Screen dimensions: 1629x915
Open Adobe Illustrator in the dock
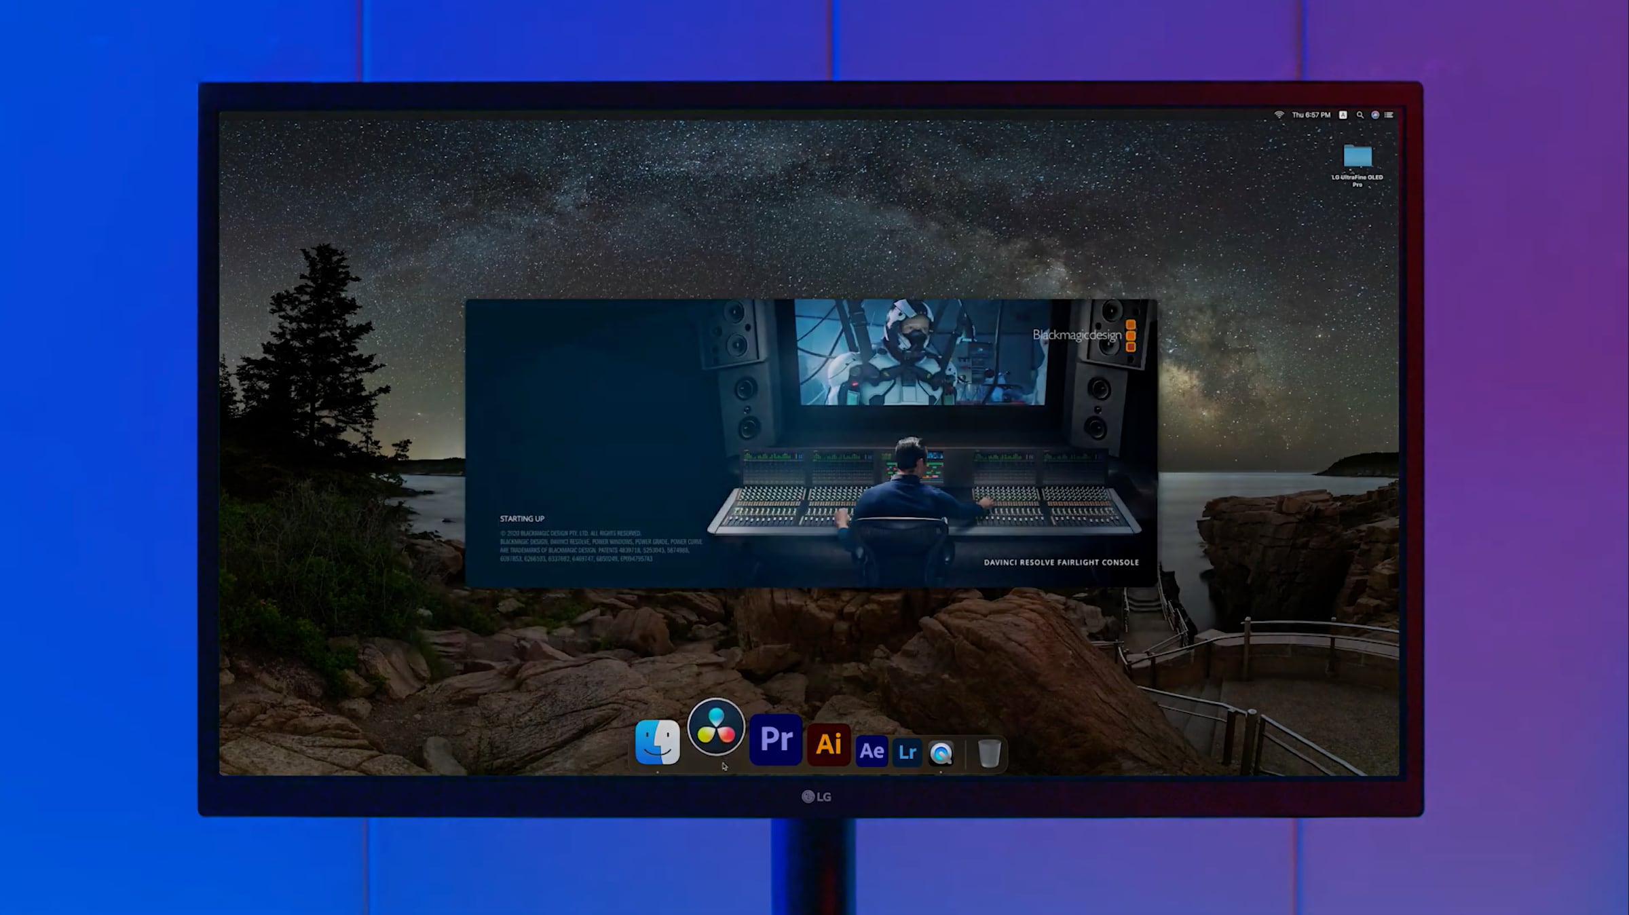(829, 744)
